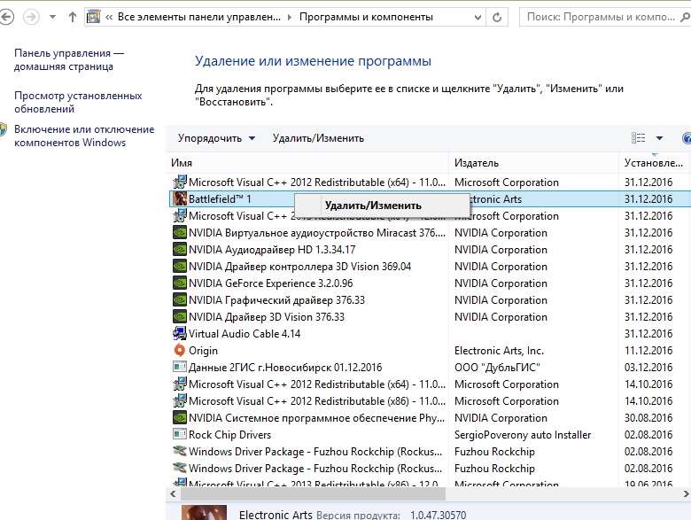Open the Упорядочить dropdown menu

coord(216,138)
